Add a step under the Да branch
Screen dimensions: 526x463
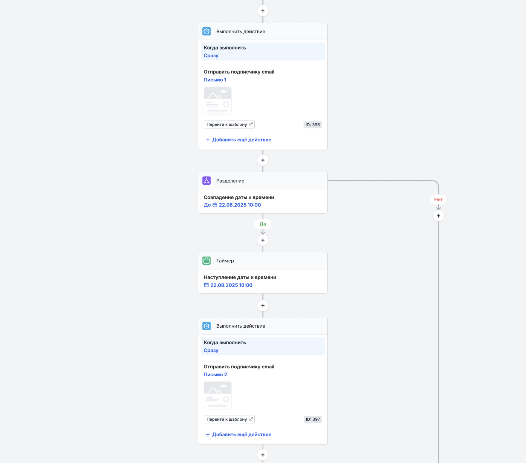263,240
